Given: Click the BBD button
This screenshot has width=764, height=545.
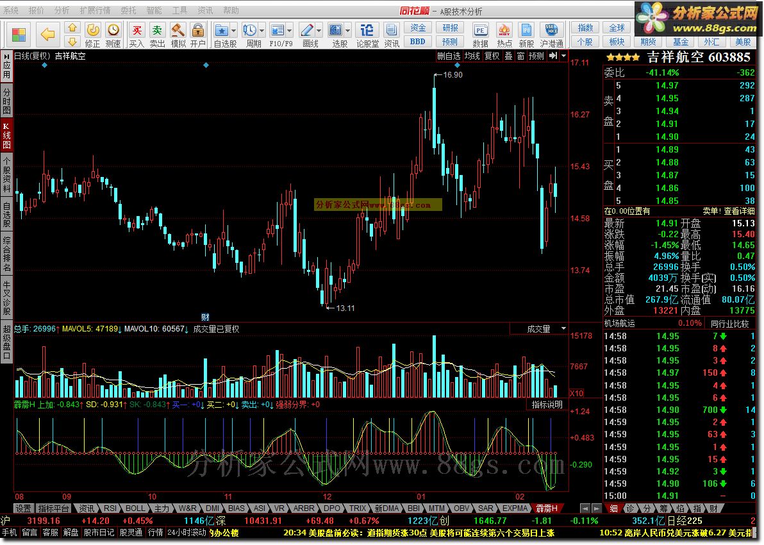Looking at the screenshot, I should pos(417,42).
